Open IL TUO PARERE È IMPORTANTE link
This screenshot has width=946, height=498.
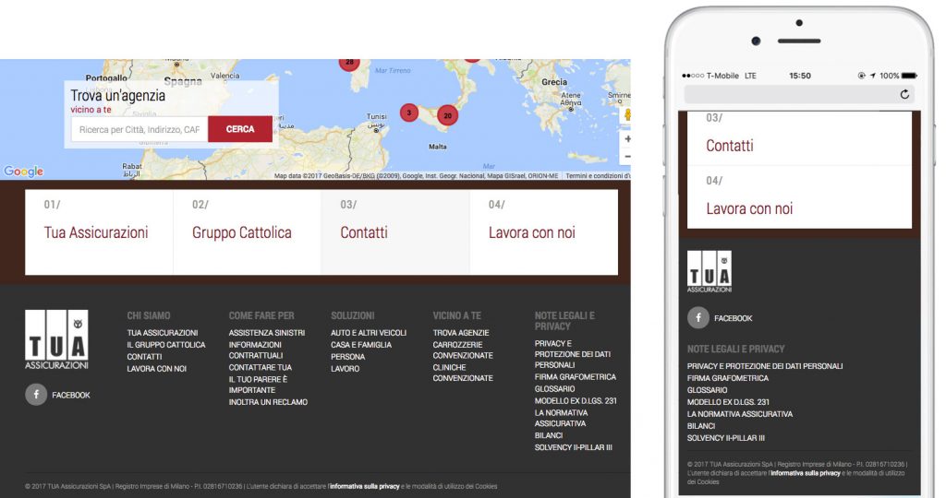point(259,385)
